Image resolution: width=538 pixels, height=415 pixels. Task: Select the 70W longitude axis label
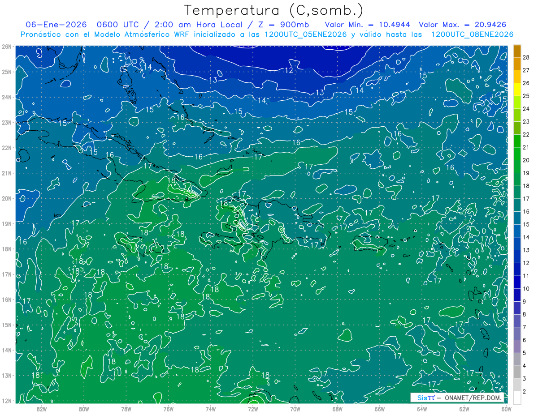295,409
